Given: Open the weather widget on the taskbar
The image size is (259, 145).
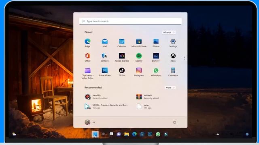Looking at the screenshot, I should [14, 134].
